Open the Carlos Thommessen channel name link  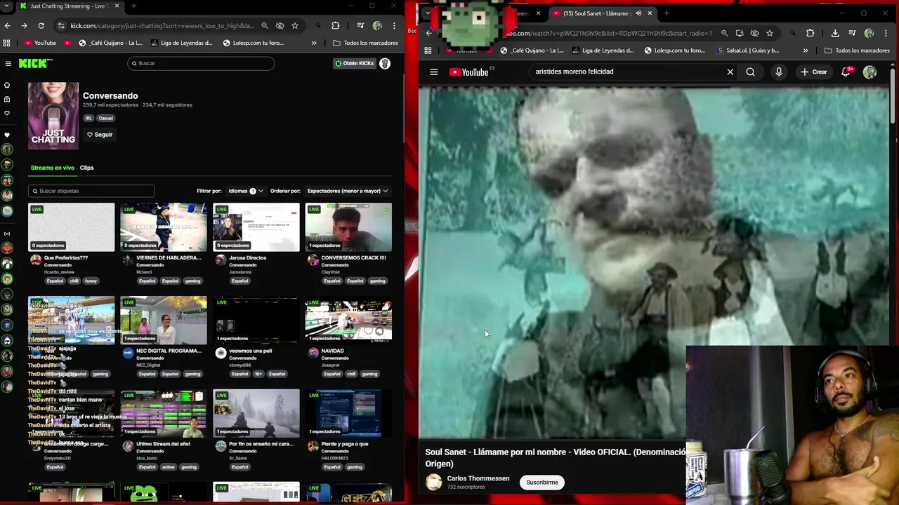pyautogui.click(x=478, y=478)
